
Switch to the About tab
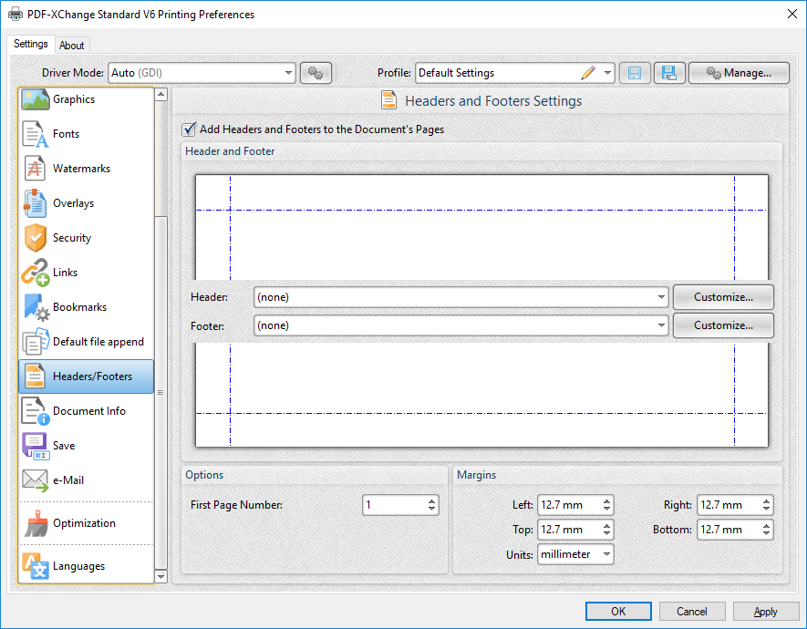(71, 46)
